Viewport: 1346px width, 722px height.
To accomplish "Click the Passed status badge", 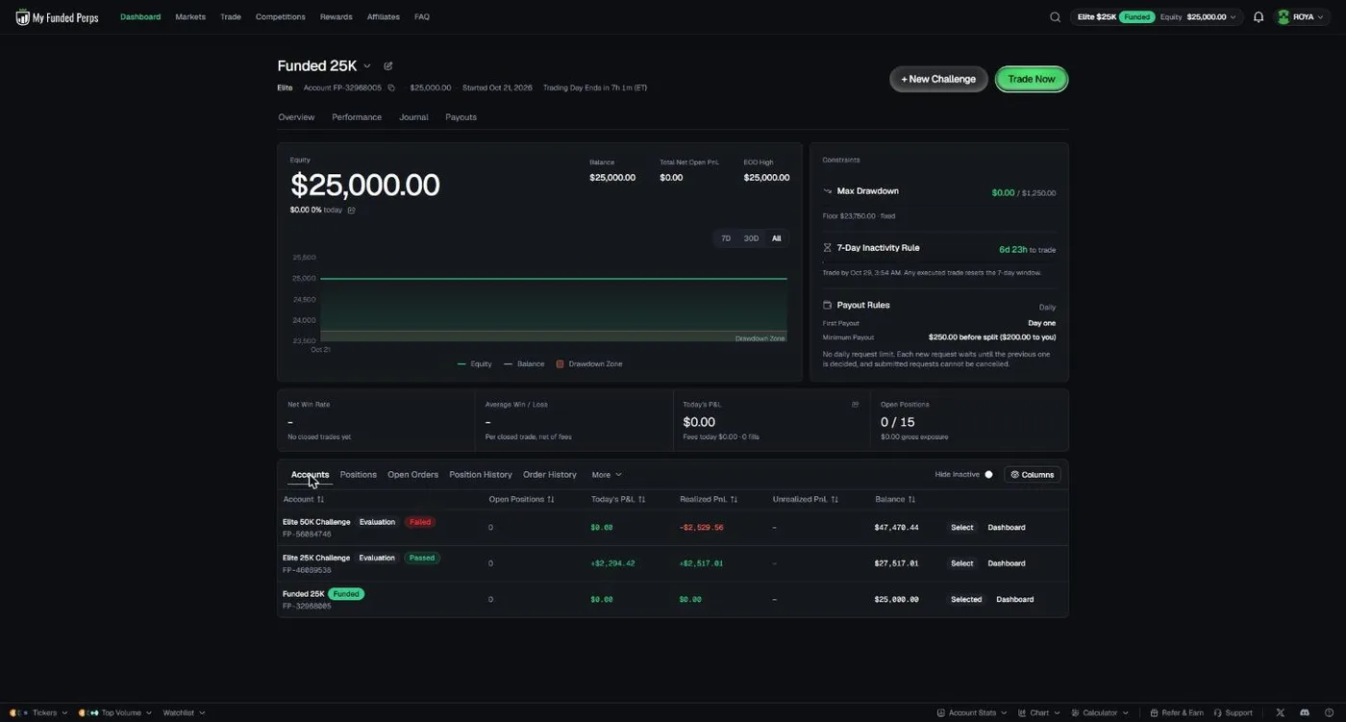I will click(422, 558).
